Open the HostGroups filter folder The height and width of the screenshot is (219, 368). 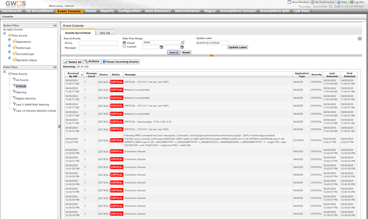(15, 47)
